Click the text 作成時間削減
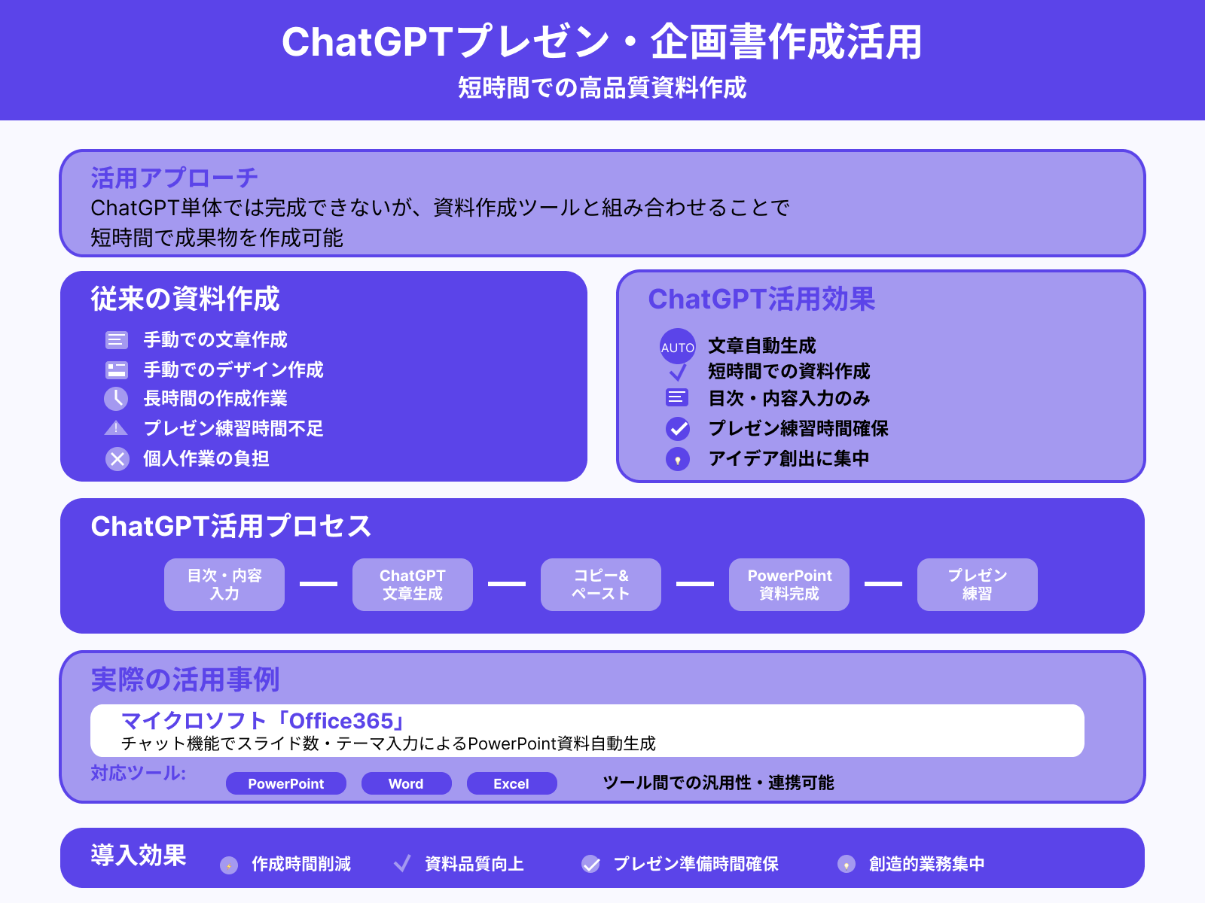The image size is (1205, 903). tap(301, 864)
